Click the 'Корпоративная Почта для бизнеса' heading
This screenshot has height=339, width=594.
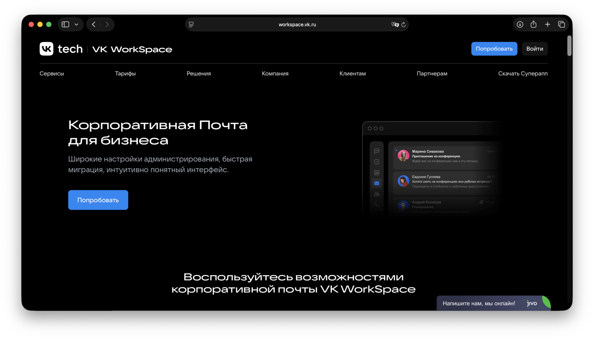(158, 133)
